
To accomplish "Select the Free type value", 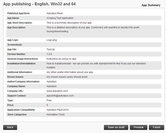I will tap(49, 100).
